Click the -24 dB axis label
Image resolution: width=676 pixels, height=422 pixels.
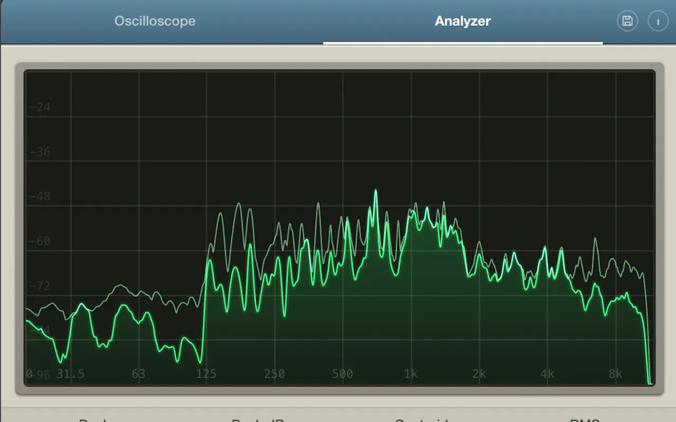(40, 107)
